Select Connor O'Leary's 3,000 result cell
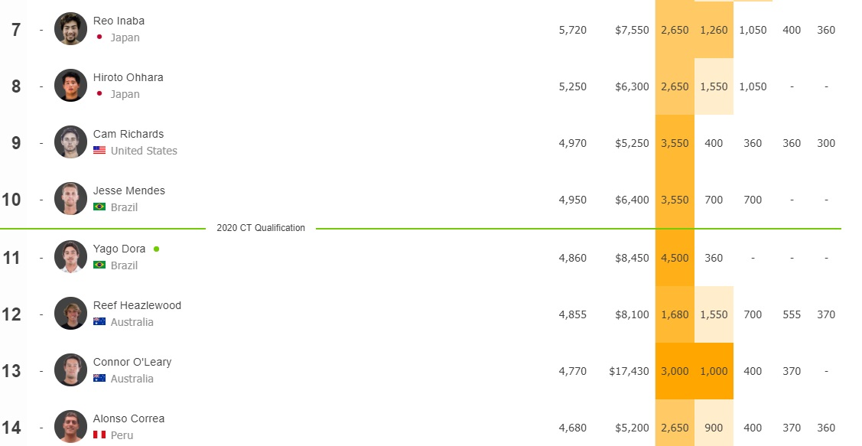 pos(675,371)
